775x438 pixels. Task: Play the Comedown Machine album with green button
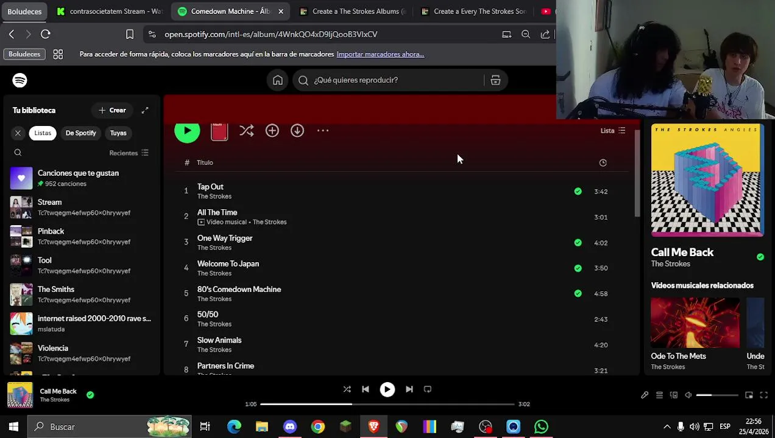(x=187, y=131)
